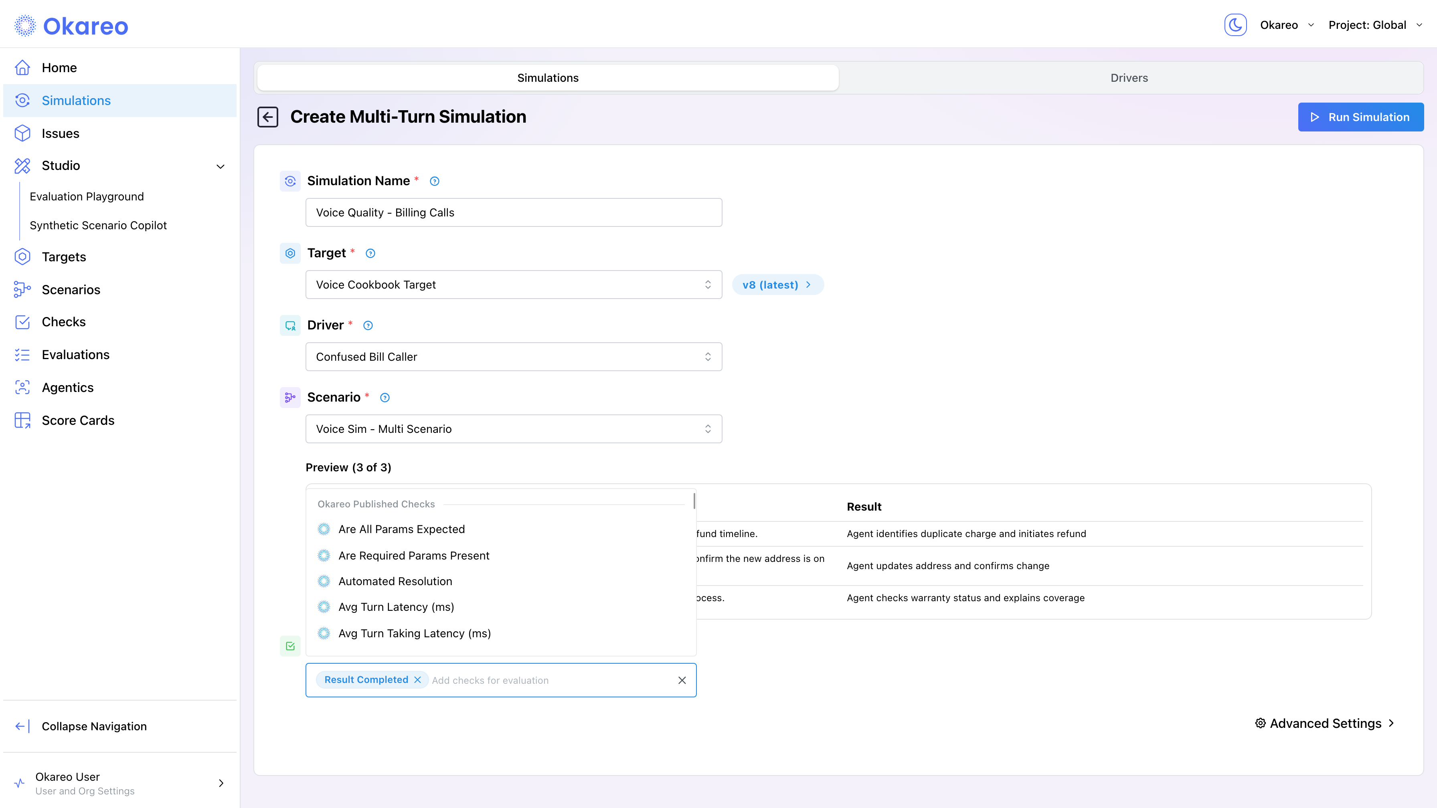Open Synthetic Scenario Copilot

click(98, 225)
